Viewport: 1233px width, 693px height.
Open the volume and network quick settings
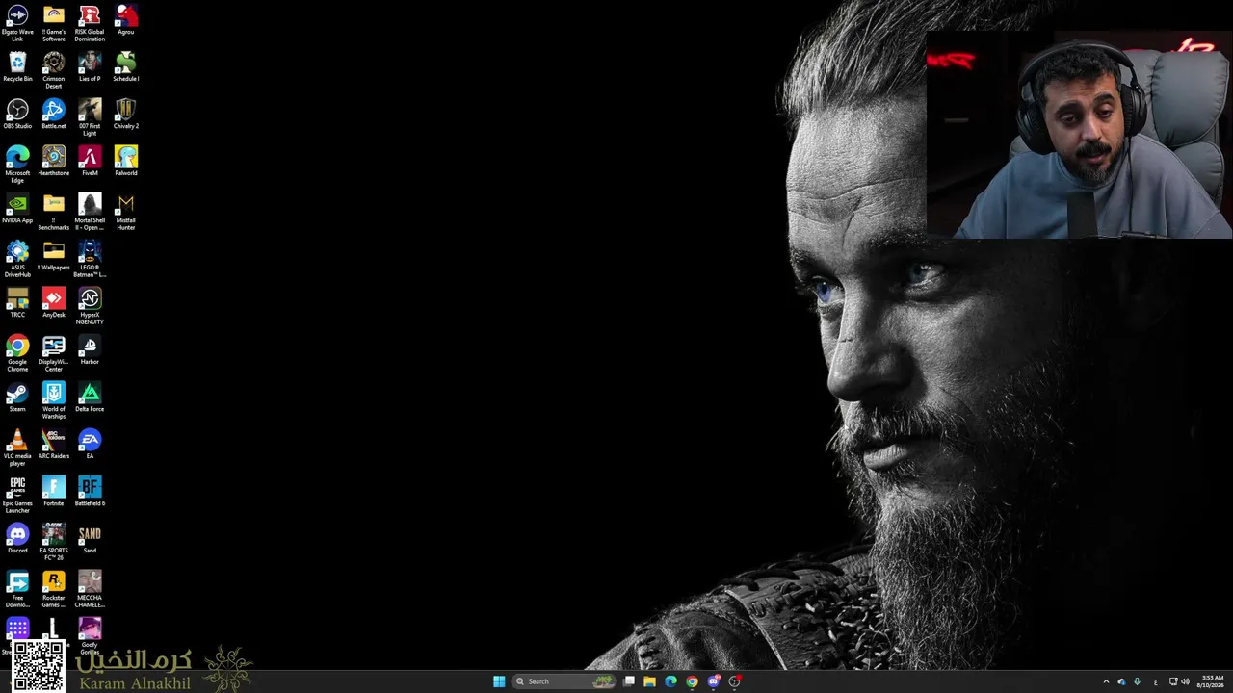pos(1179,681)
